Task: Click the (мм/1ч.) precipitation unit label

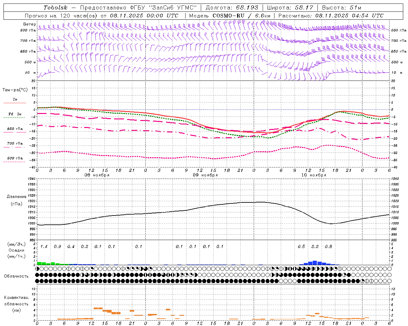Action: (17, 256)
